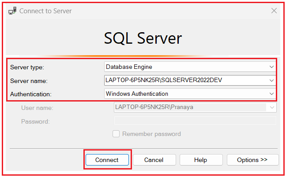Screen dimensions: 286x177
Task: Click the Connect to Server title text
Action: coord(45,11)
